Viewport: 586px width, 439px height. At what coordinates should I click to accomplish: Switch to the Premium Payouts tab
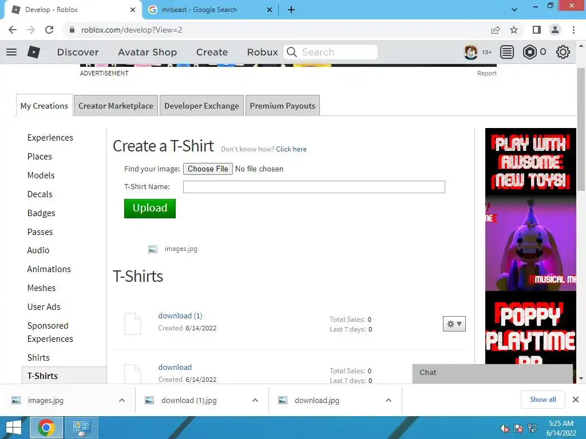(283, 106)
